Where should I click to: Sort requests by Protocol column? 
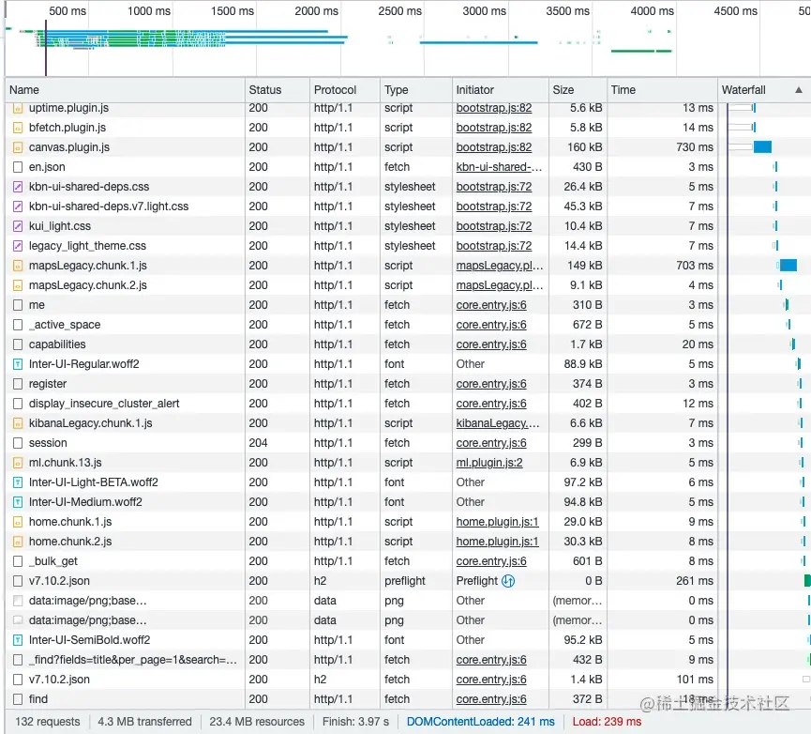(x=344, y=90)
